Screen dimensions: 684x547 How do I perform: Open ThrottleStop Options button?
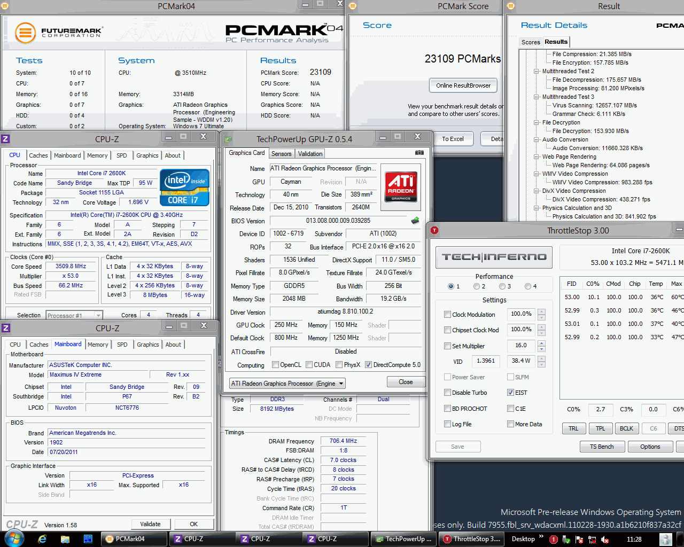tap(650, 447)
